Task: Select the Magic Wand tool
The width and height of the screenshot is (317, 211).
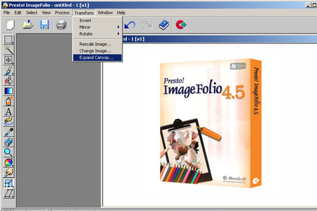Action: [x=8, y=50]
